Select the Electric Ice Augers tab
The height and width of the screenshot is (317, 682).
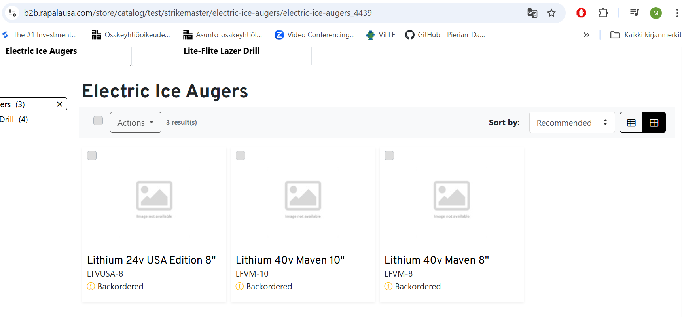pyautogui.click(x=41, y=51)
